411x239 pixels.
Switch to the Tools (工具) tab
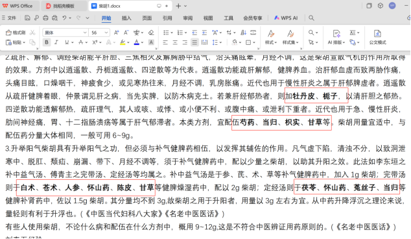[x=228, y=18]
